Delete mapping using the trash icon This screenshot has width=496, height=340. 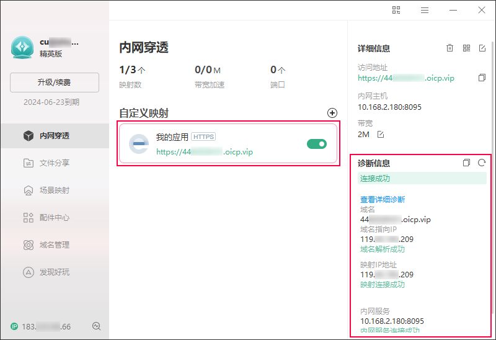point(450,48)
